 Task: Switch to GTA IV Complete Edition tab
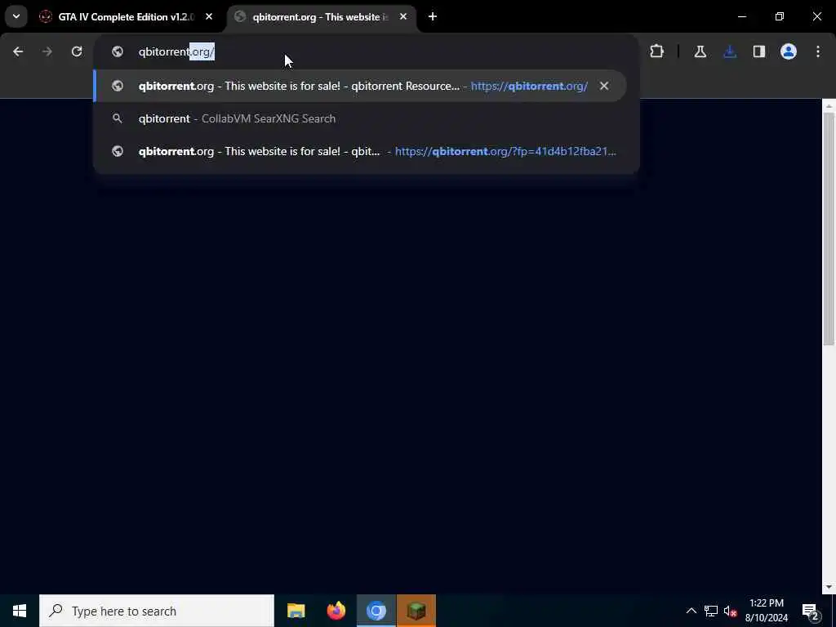[118, 17]
